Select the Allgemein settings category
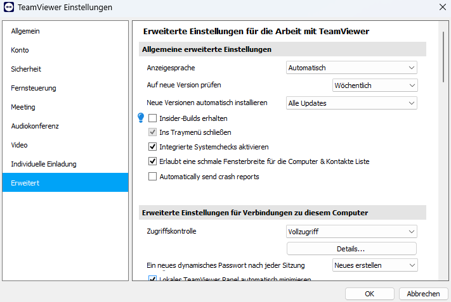This screenshot has height=302, width=451. [65, 31]
